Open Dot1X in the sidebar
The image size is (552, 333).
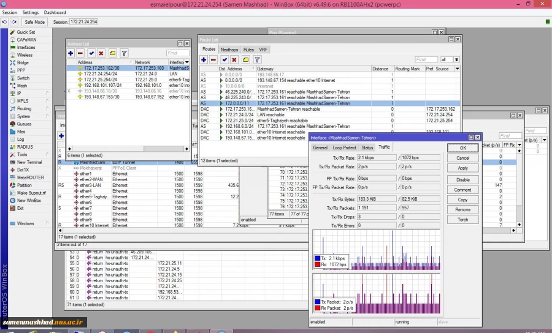(23, 170)
